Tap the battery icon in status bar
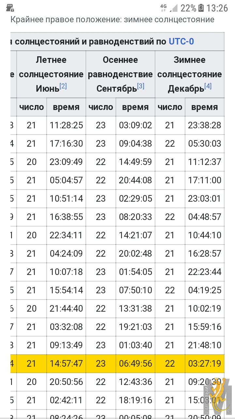235x419 pixels. pos(201,8)
